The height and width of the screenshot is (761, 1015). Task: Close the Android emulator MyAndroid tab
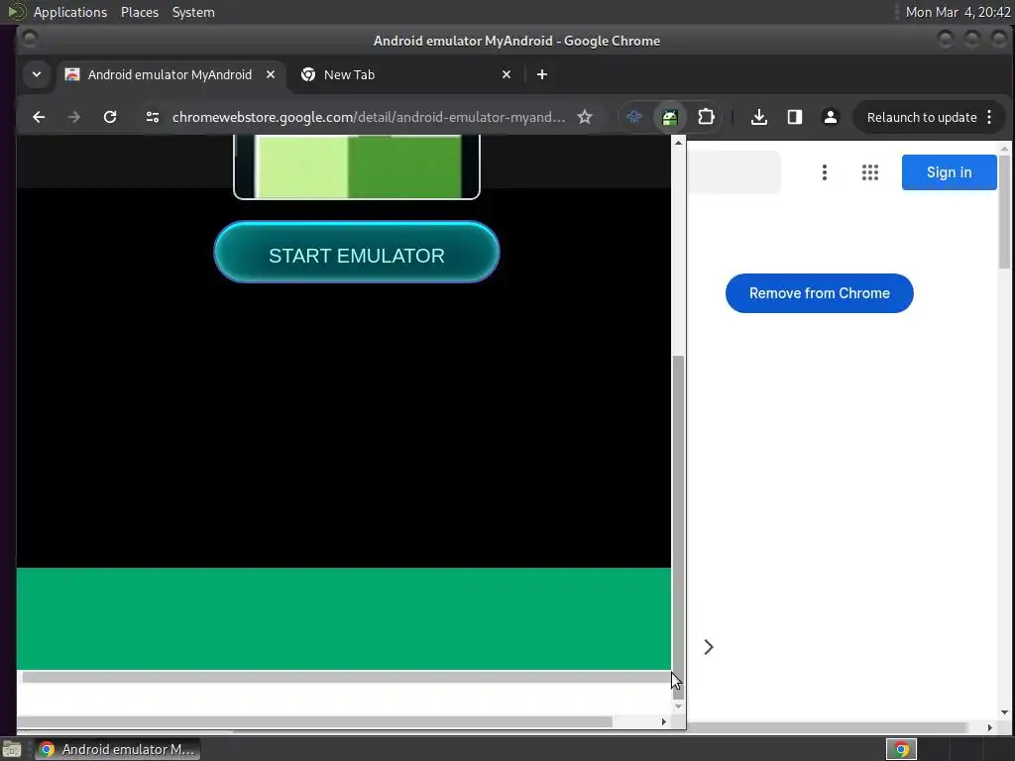pyautogui.click(x=271, y=74)
